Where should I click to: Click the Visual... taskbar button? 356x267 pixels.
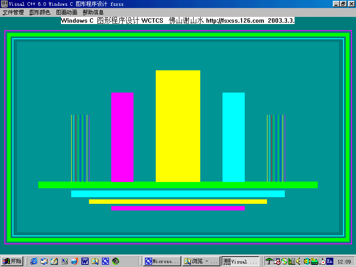pyautogui.click(x=240, y=261)
